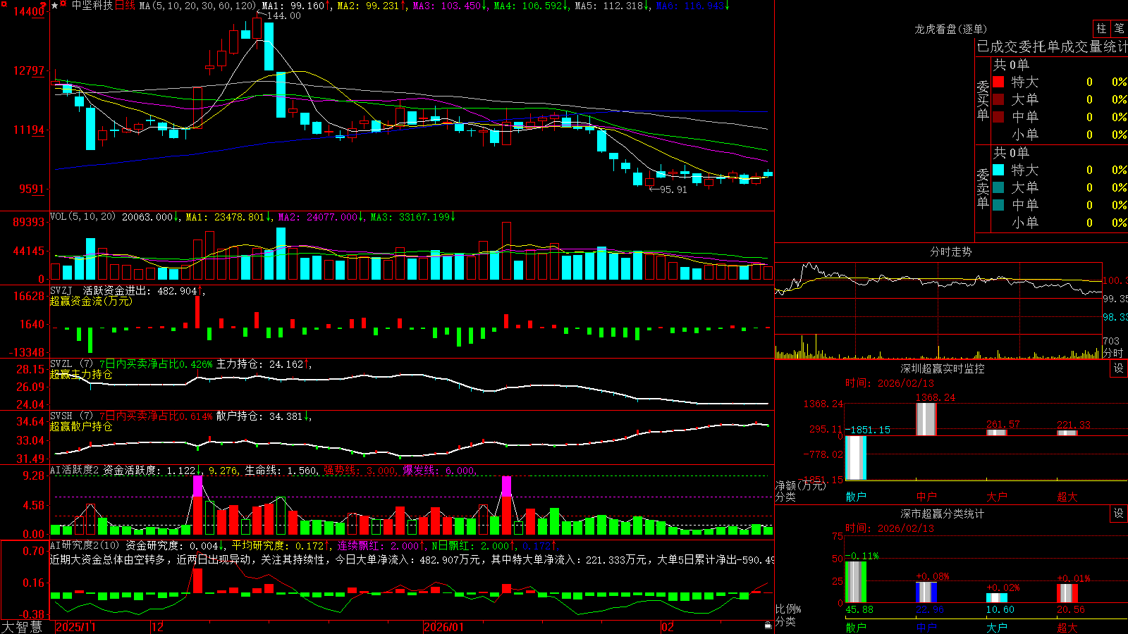
Task: Click the 89393 volume scale label
Action: click(x=29, y=222)
